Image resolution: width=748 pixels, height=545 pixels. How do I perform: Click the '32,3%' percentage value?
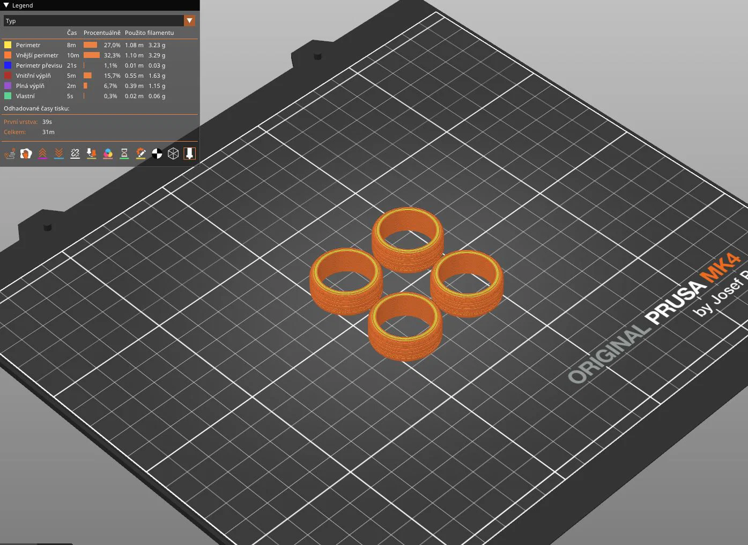point(112,55)
